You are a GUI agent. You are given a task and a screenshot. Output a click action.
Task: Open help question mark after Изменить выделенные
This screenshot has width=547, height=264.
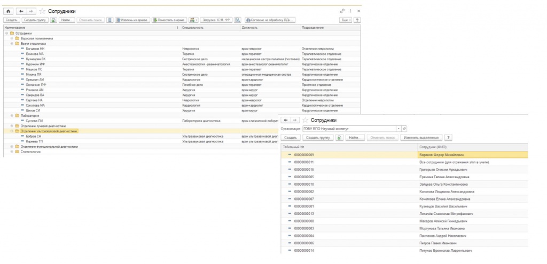449,138
